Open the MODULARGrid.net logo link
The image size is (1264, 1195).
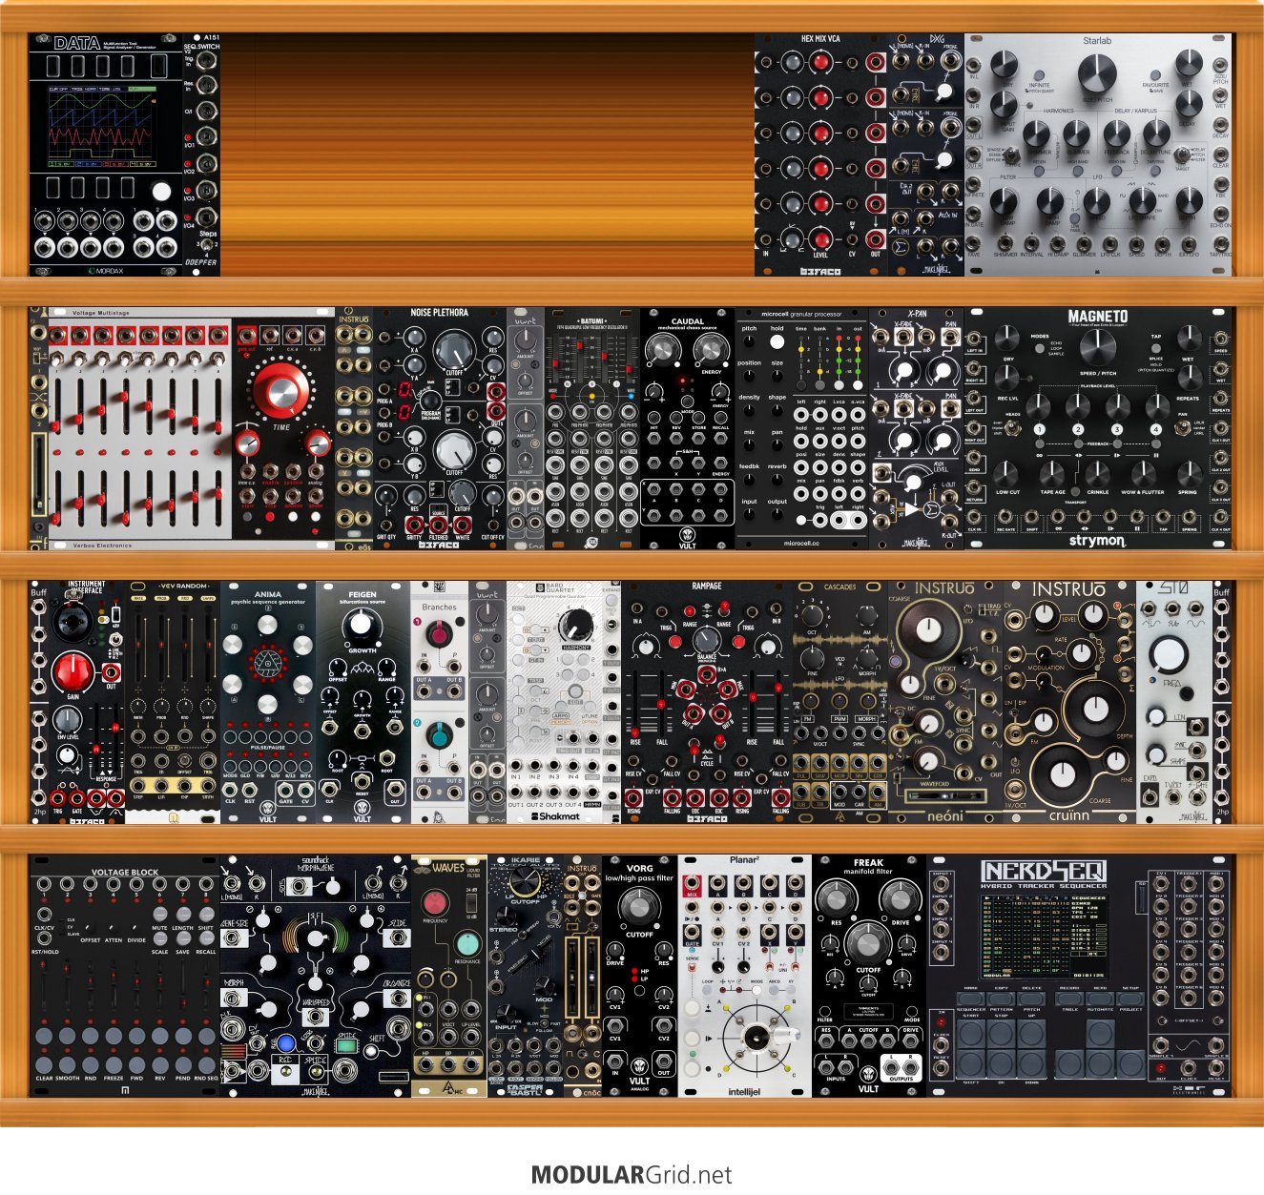point(632,1174)
